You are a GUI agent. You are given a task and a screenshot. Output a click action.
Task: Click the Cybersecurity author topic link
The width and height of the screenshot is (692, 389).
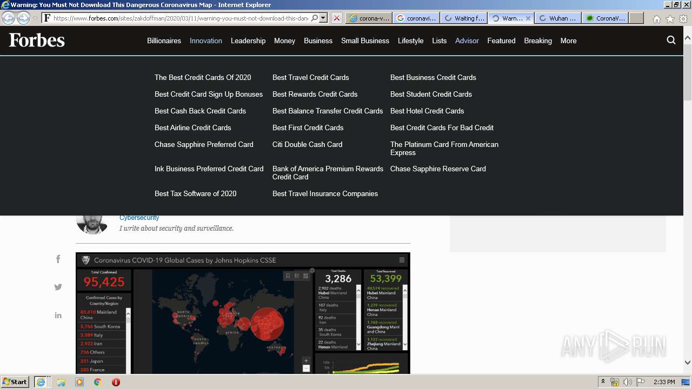(139, 218)
